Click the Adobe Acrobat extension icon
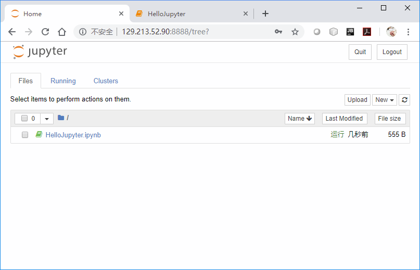The image size is (420, 270). point(367,32)
